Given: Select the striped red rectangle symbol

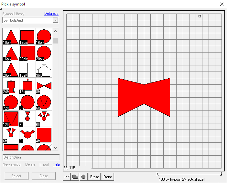Looking at the screenshot, I should (x=11, y=147).
